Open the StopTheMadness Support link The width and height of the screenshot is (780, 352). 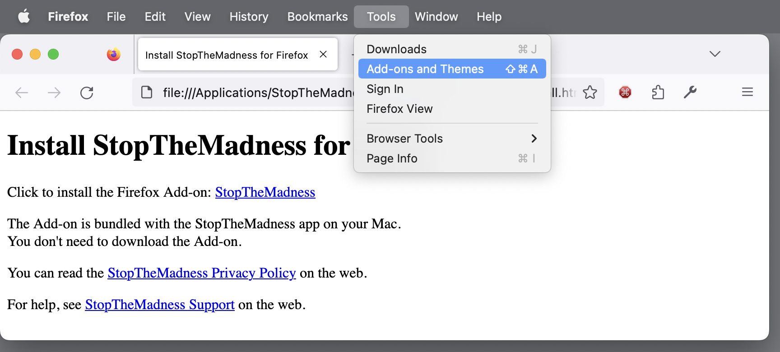(x=160, y=305)
